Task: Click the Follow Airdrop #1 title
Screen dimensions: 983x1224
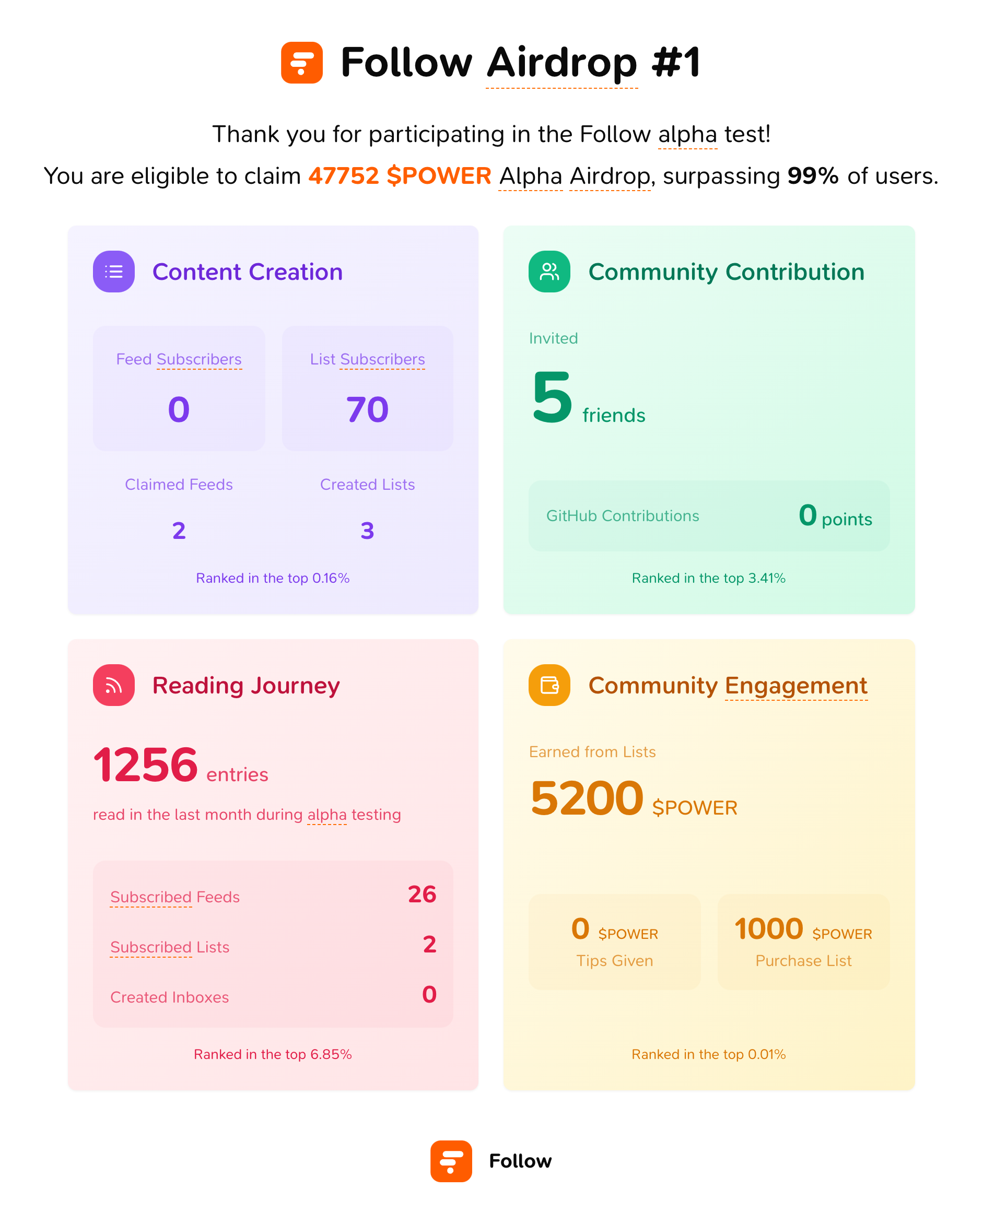Action: pos(520,63)
